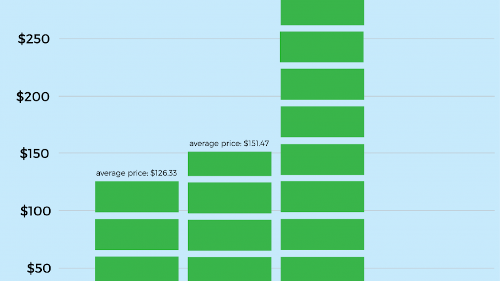Select tallest bar segment crossing the $150 gridline

pyautogui.click(x=322, y=159)
